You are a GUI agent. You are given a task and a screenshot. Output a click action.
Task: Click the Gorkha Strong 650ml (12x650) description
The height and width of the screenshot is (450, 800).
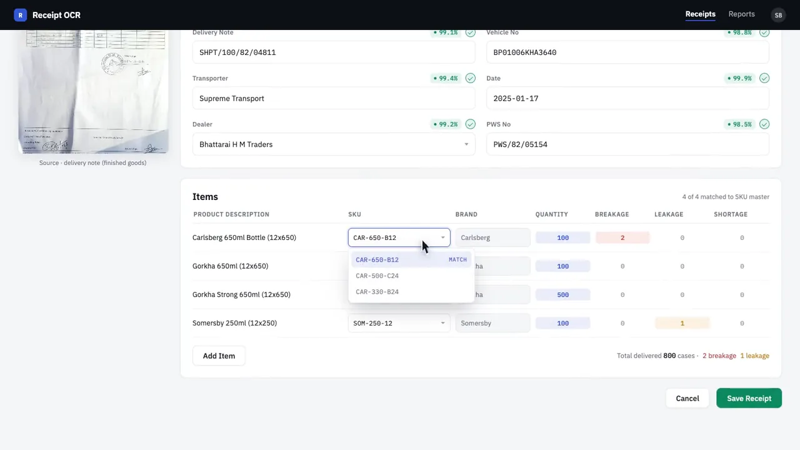241,294
